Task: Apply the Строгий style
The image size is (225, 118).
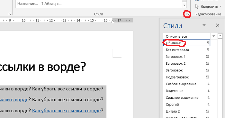Action: tap(187, 104)
